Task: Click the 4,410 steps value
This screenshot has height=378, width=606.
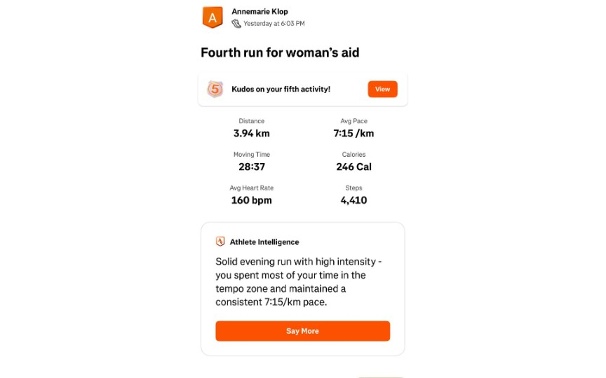Action: (x=353, y=200)
